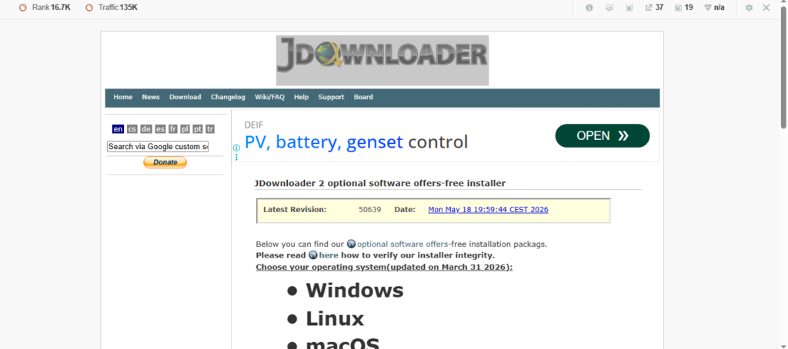Open the Changelog menu item
Screen dimensions: 788x349
[228, 97]
